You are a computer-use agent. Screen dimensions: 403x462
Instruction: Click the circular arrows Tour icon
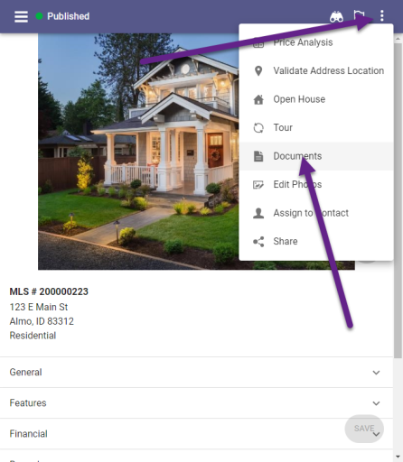click(258, 128)
